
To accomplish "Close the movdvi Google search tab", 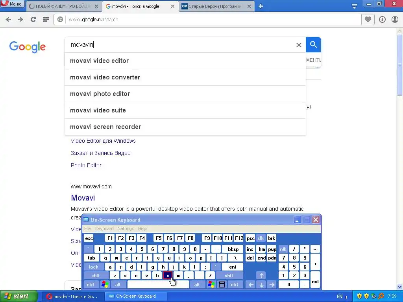I will 173,6.
